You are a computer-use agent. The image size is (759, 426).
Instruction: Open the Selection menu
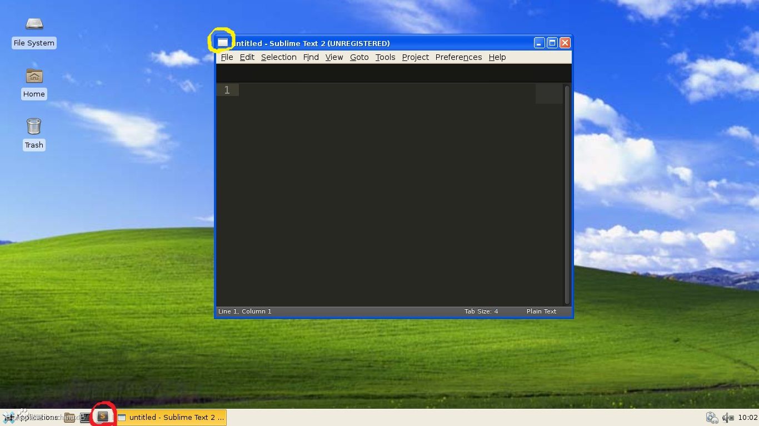coord(279,57)
